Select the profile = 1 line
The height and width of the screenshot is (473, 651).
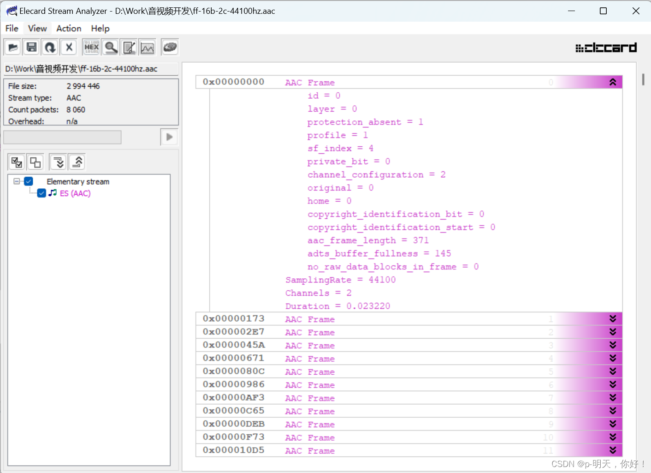337,135
